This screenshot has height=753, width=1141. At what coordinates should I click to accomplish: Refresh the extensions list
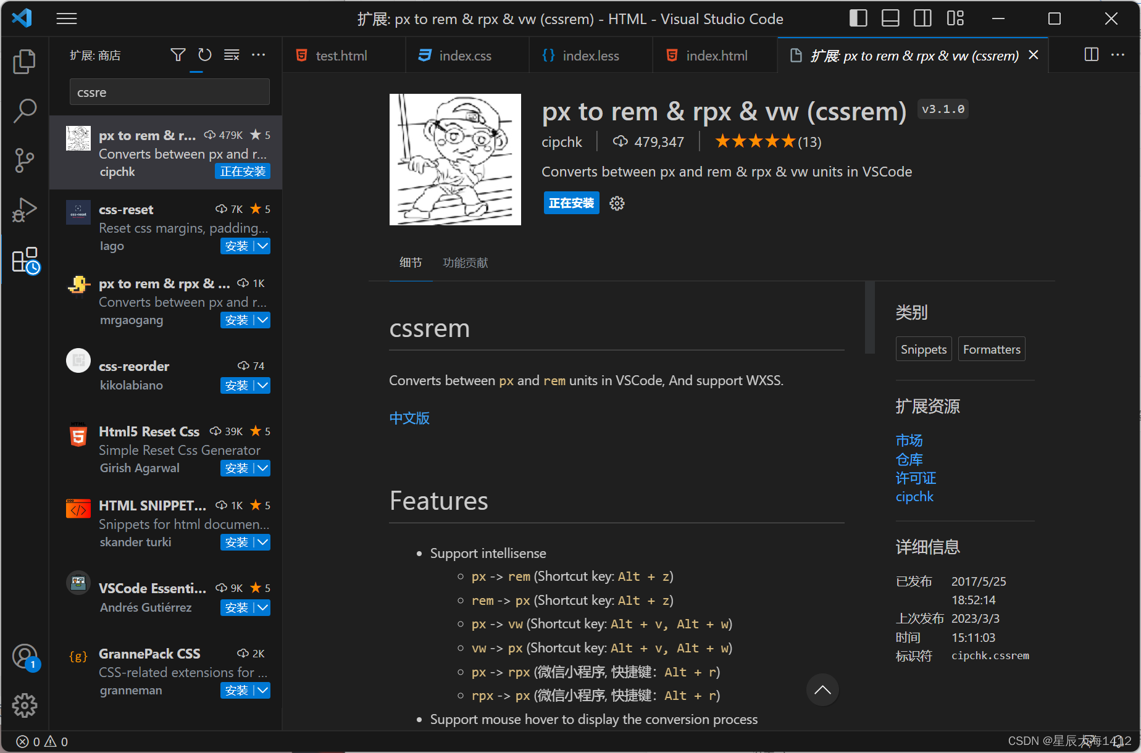coord(204,56)
